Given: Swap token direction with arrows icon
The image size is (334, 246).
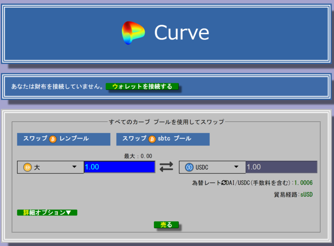Looking at the screenshot, I should [x=167, y=167].
